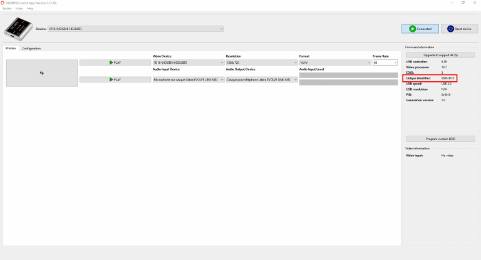Switch to the Preview tab
Viewport: 481px width, 260px height.
point(11,48)
